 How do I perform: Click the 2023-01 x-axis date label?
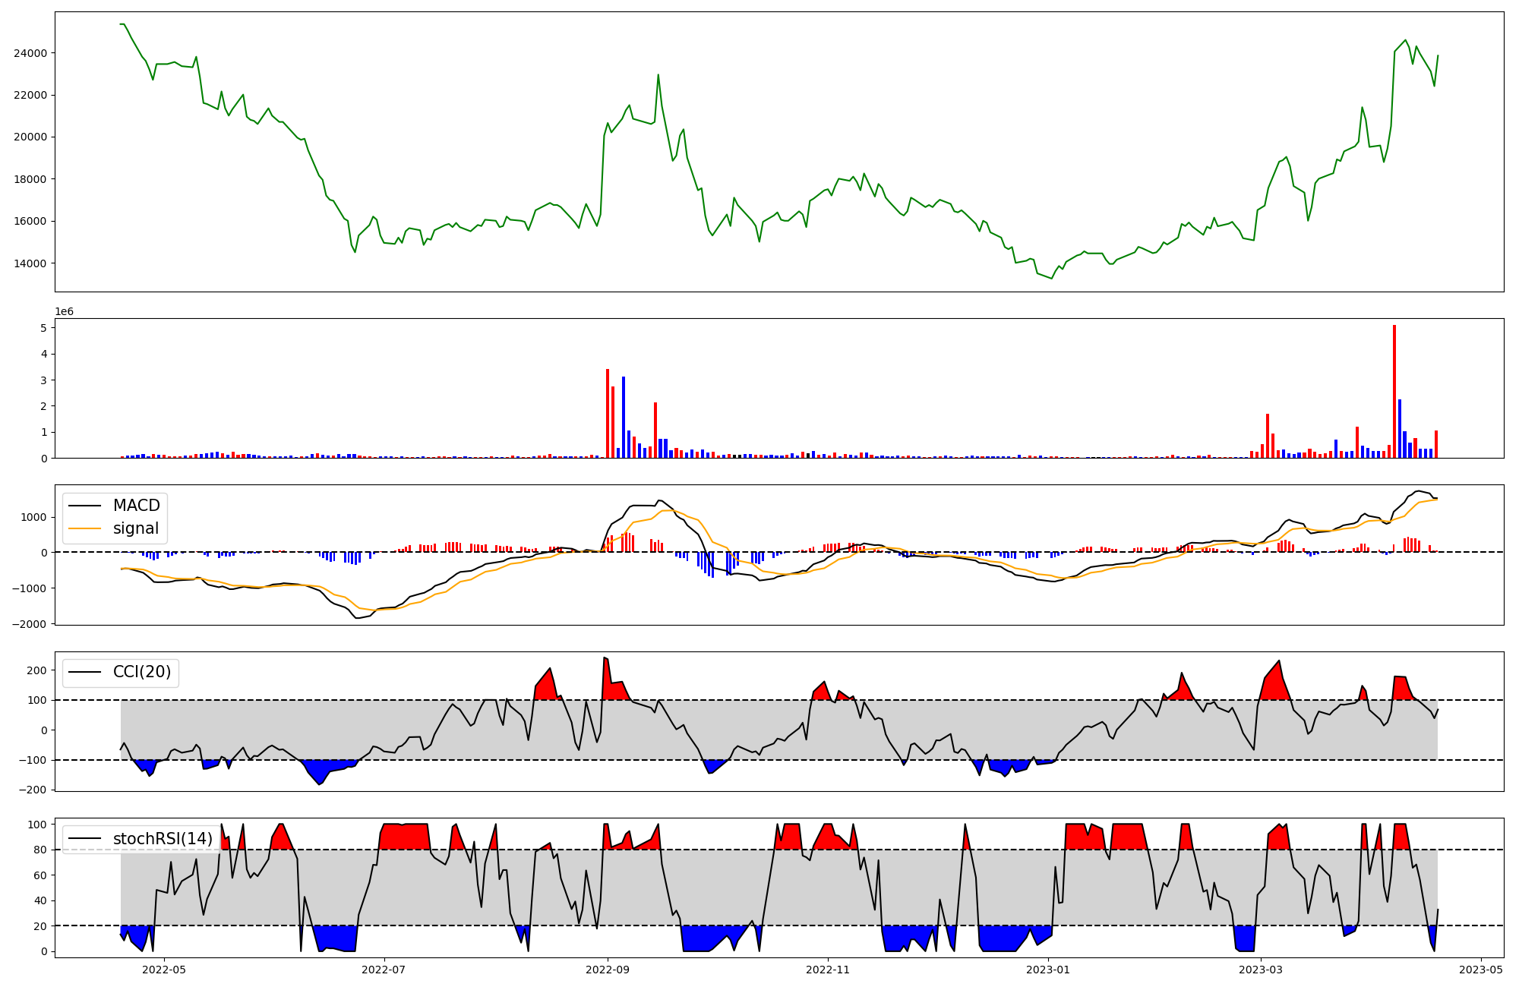pyautogui.click(x=1048, y=969)
